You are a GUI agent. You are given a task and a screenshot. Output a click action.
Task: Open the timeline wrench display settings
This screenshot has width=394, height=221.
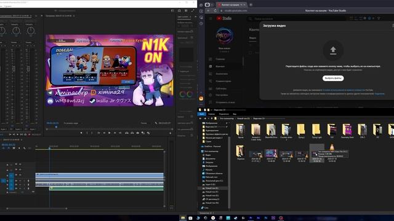25,148
